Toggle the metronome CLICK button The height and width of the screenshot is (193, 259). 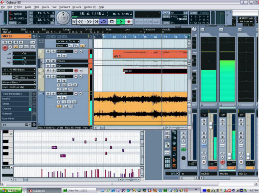click(x=166, y=13)
